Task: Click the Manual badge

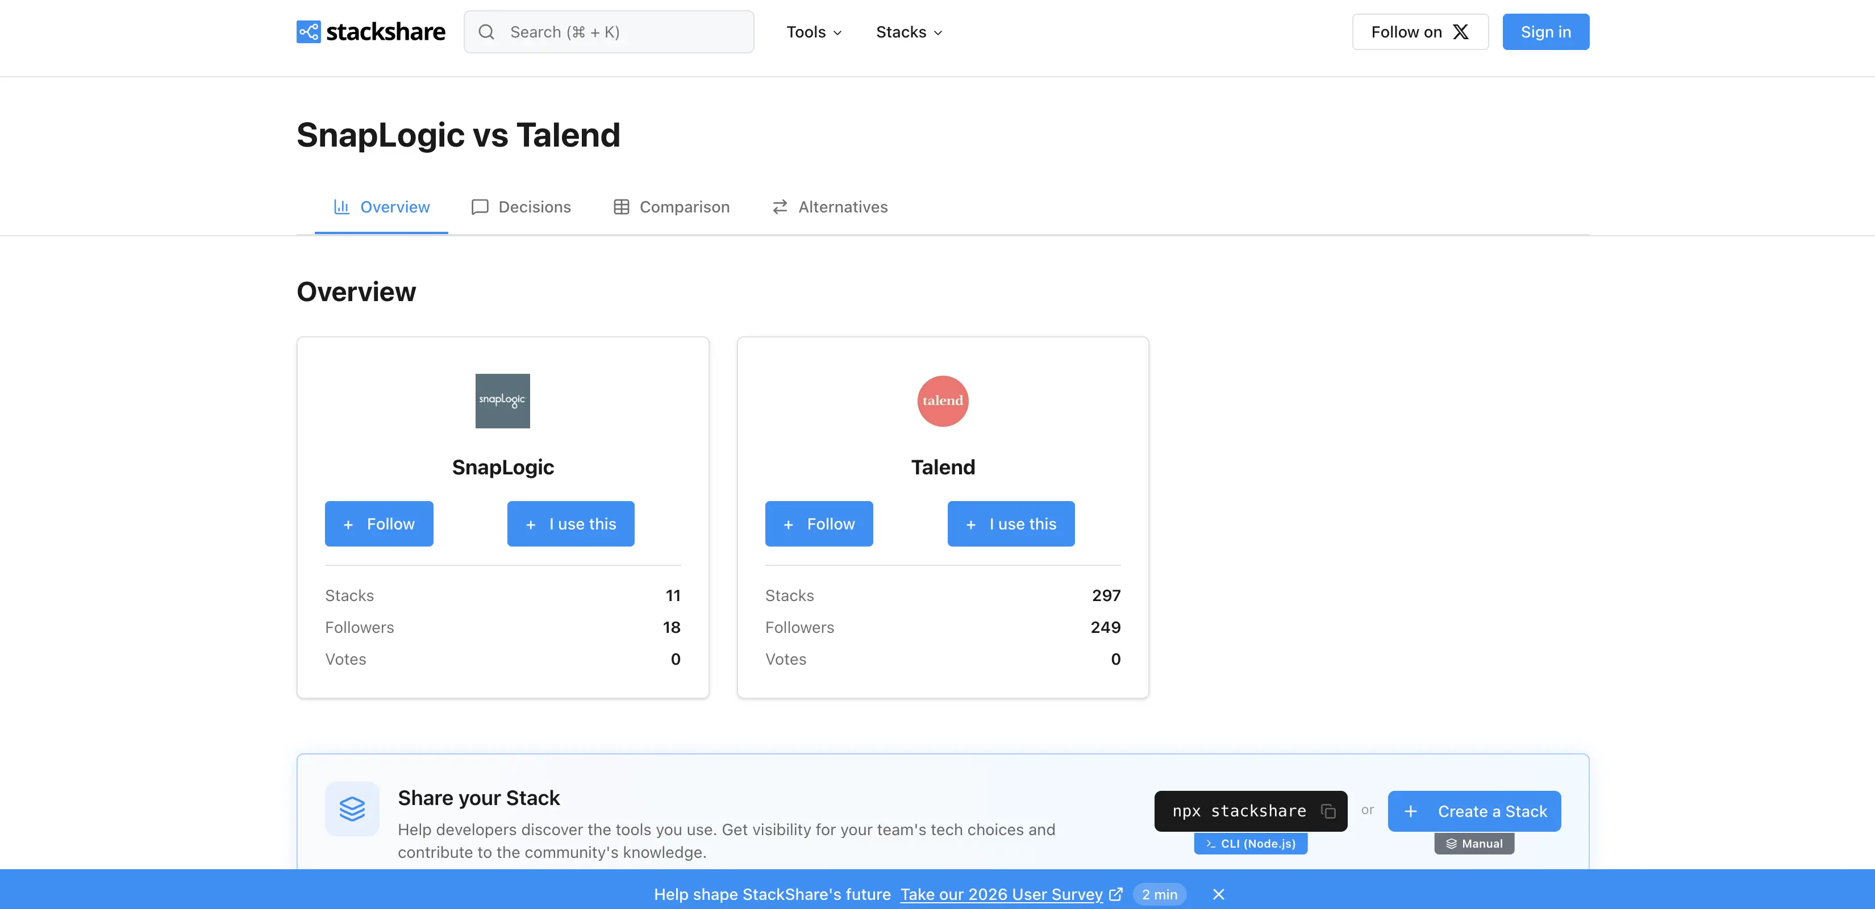Action: coord(1474,844)
